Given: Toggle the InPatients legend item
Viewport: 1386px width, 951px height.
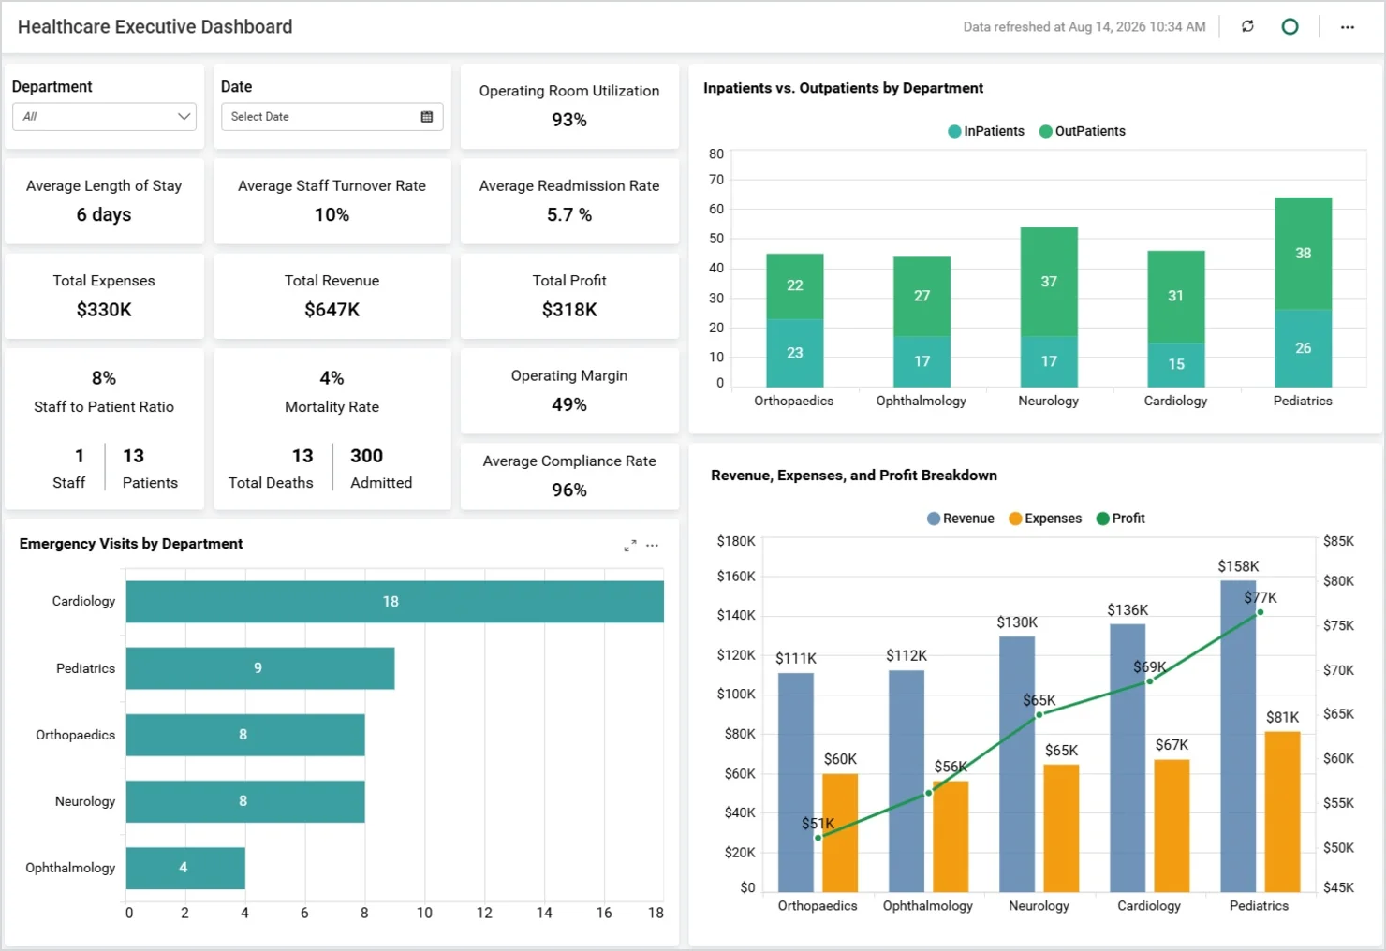Looking at the screenshot, I should (x=986, y=131).
